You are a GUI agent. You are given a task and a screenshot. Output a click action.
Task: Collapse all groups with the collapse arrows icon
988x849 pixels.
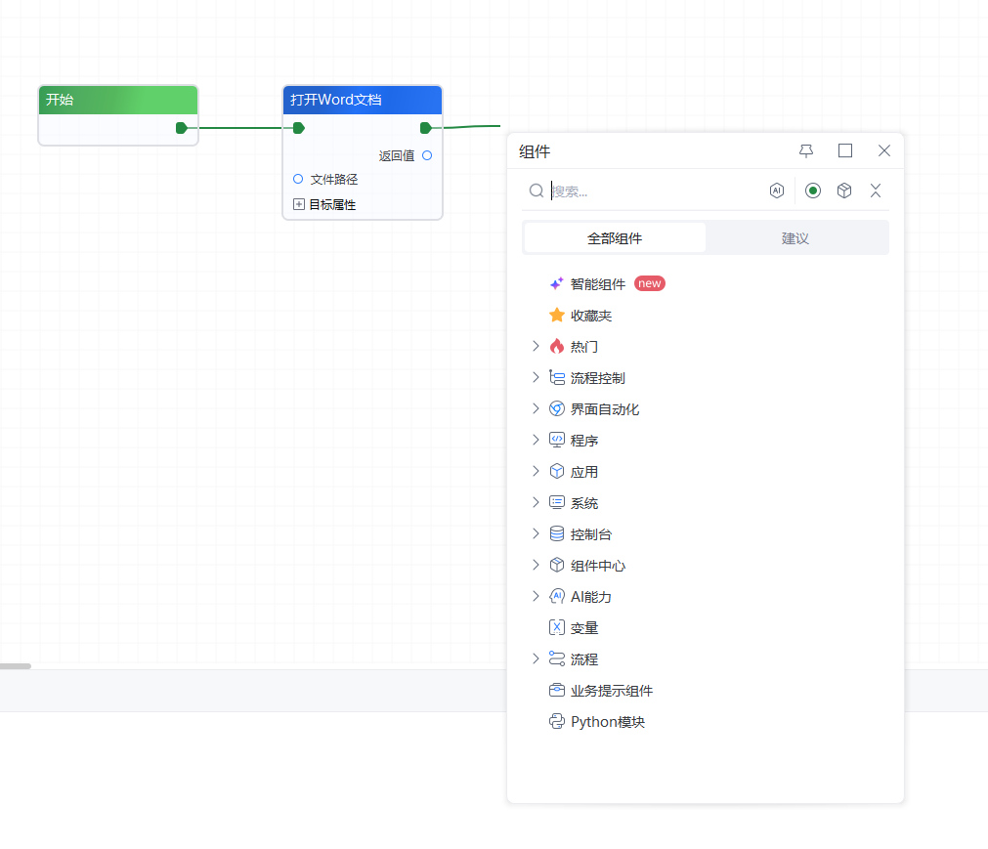click(876, 191)
